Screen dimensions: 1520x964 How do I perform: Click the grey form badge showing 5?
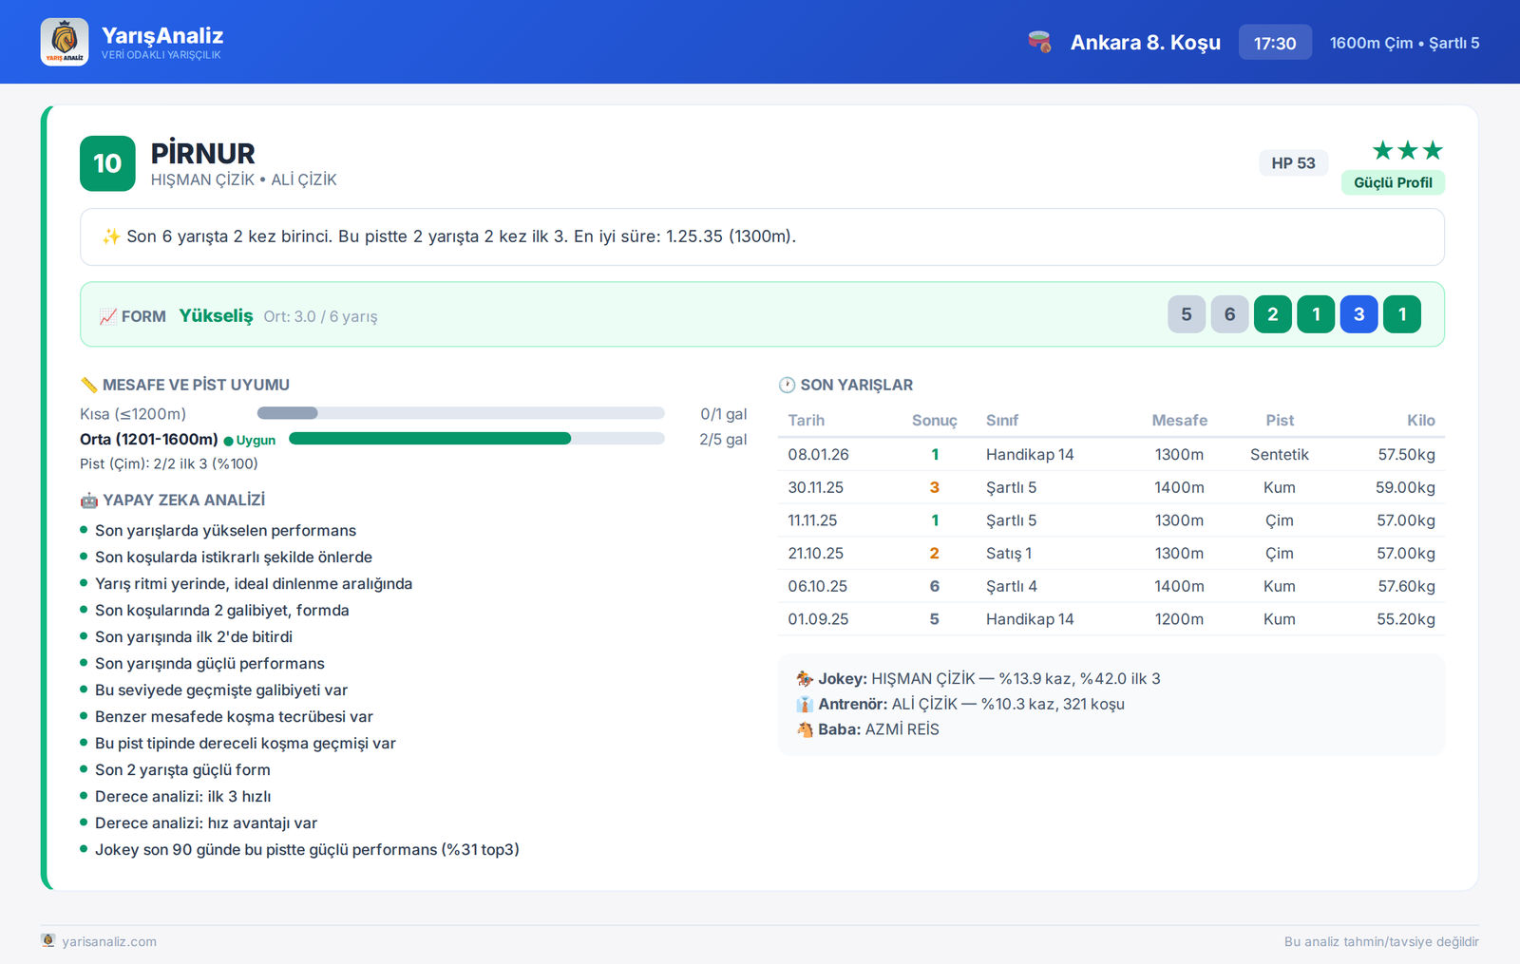pos(1187,314)
